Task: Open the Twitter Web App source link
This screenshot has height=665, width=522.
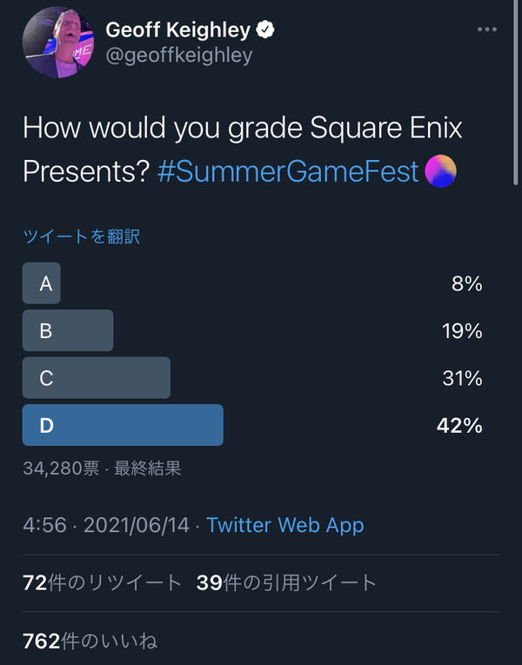Action: pyautogui.click(x=285, y=525)
